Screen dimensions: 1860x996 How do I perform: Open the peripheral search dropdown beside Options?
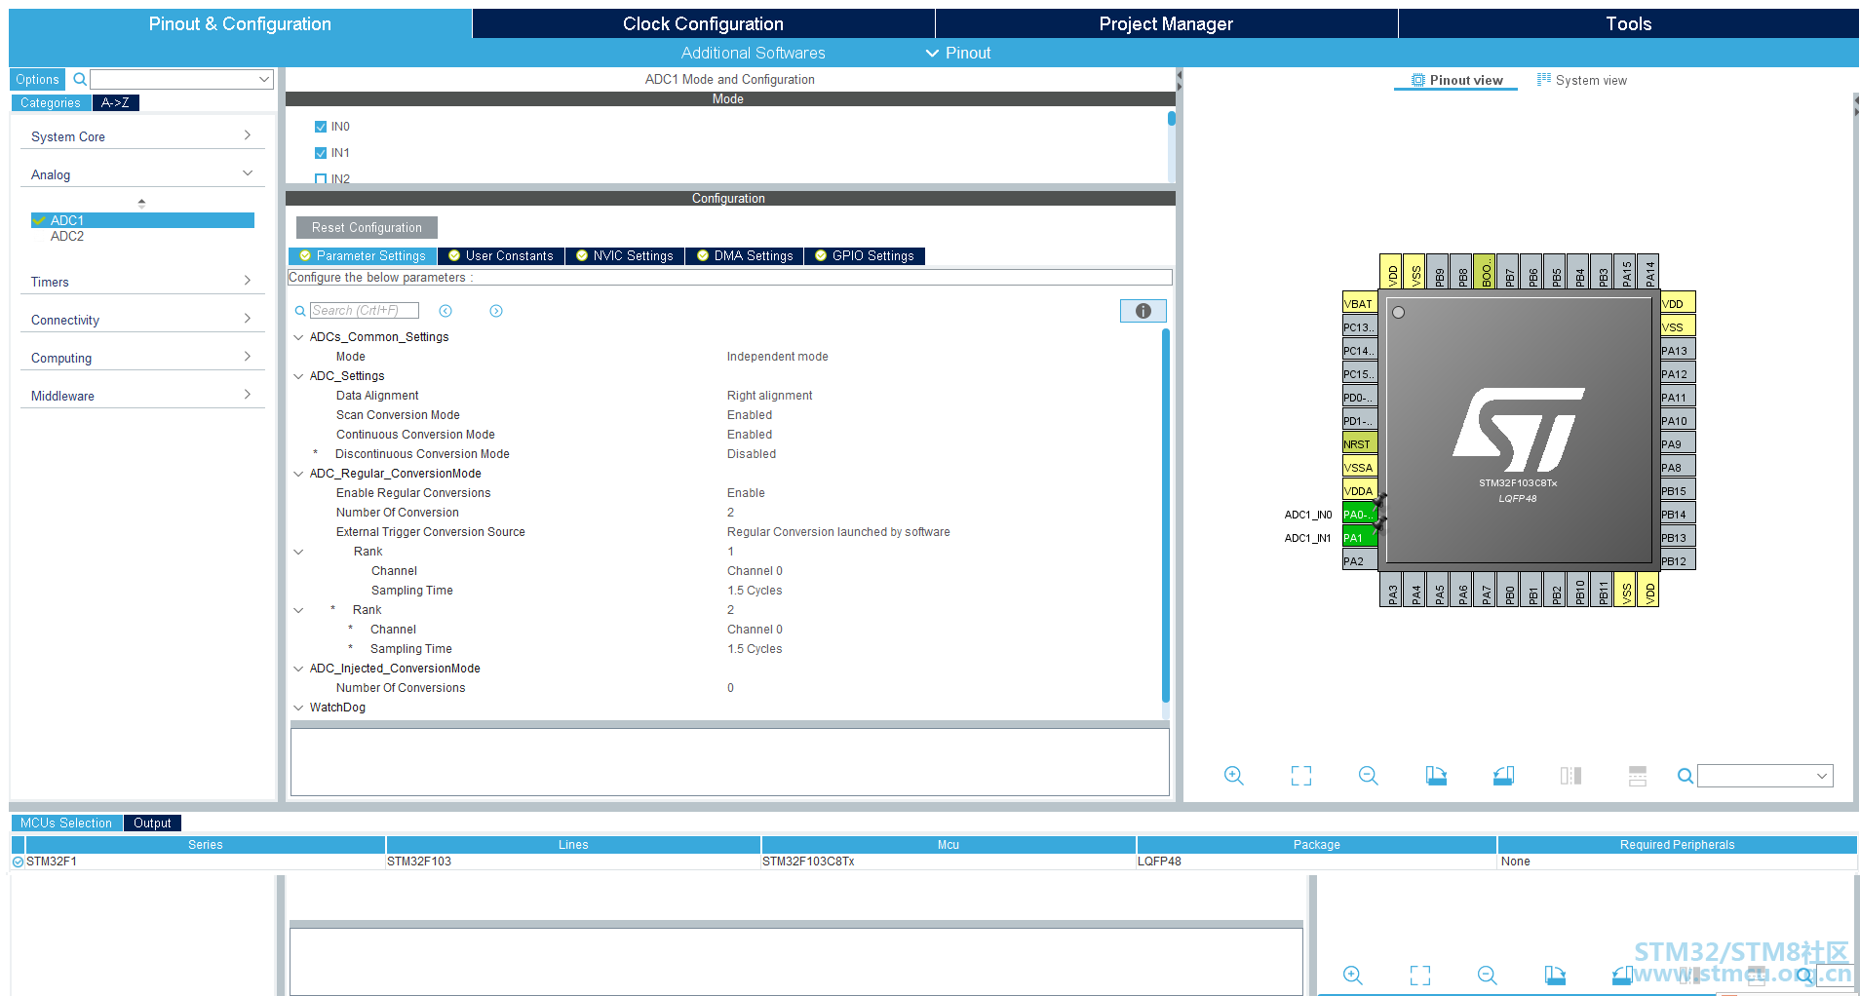coord(264,79)
